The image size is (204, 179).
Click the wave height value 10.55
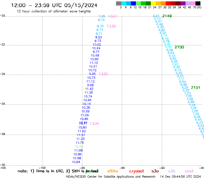coord(94,59)
